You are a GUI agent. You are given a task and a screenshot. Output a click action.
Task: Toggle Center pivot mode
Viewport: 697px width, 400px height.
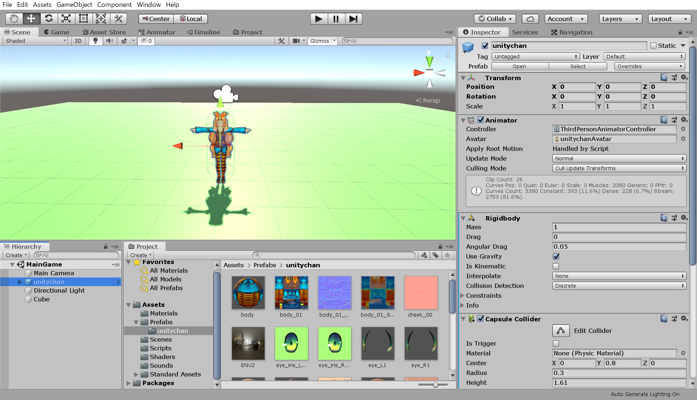click(156, 19)
